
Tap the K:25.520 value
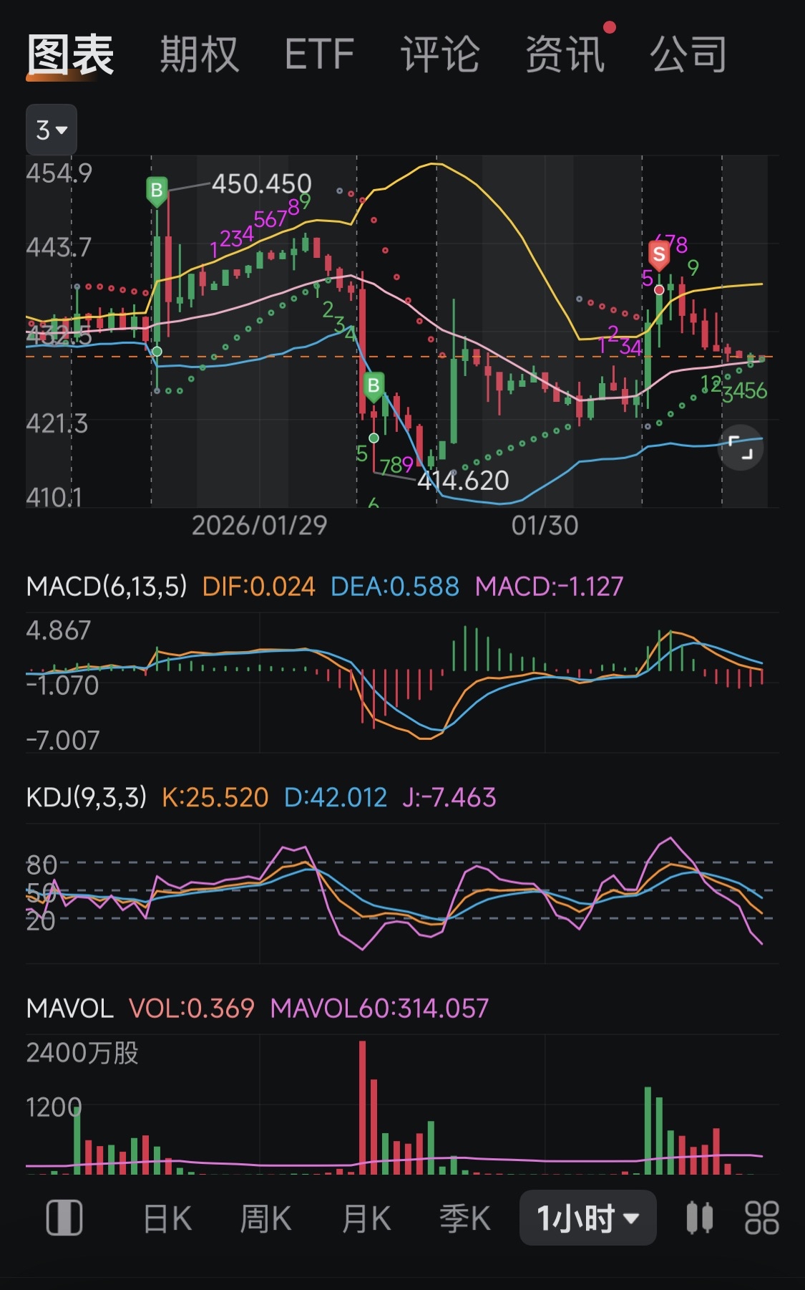click(x=215, y=797)
